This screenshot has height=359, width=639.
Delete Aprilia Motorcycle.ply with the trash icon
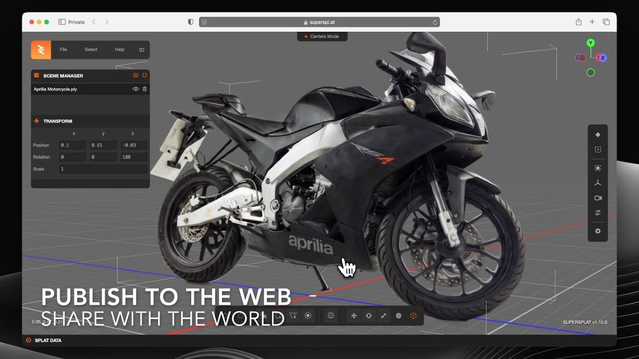[144, 89]
